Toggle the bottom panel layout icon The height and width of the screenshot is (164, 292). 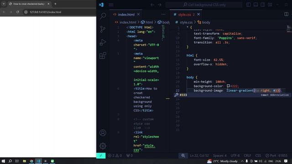pos(255,5)
